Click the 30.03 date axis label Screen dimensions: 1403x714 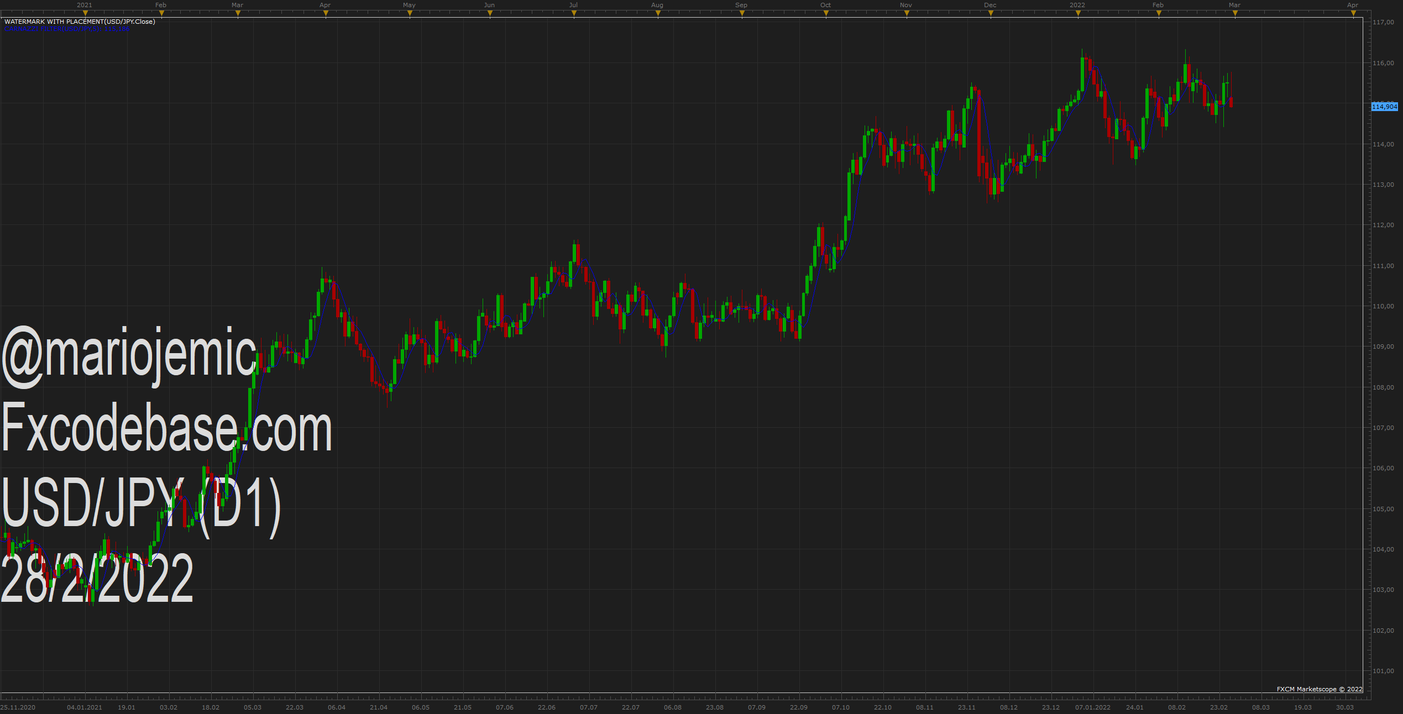1345,707
